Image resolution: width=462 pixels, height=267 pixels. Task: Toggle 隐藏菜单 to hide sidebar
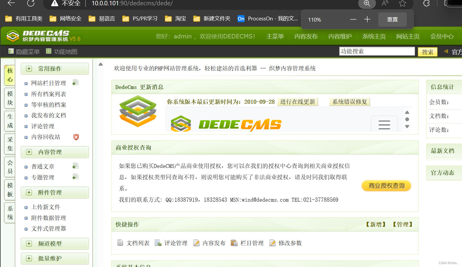pyautogui.click(x=24, y=52)
